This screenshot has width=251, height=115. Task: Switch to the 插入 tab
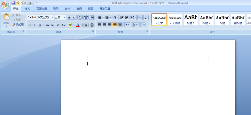click(27, 9)
